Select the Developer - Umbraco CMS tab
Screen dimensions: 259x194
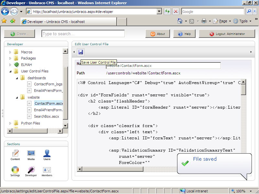(69, 21)
